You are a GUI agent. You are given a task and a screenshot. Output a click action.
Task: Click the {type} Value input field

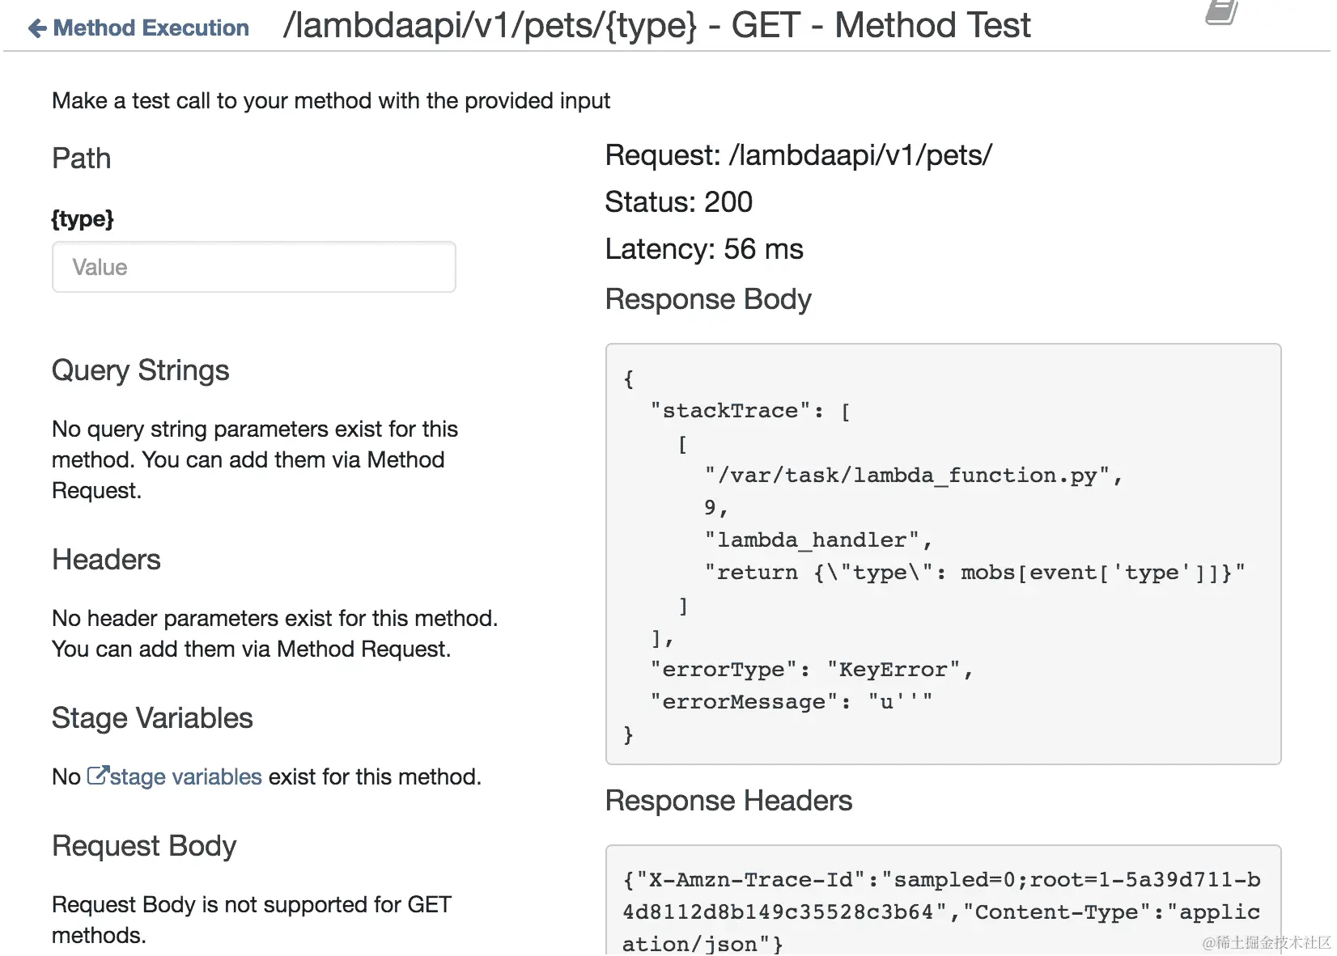tap(253, 268)
